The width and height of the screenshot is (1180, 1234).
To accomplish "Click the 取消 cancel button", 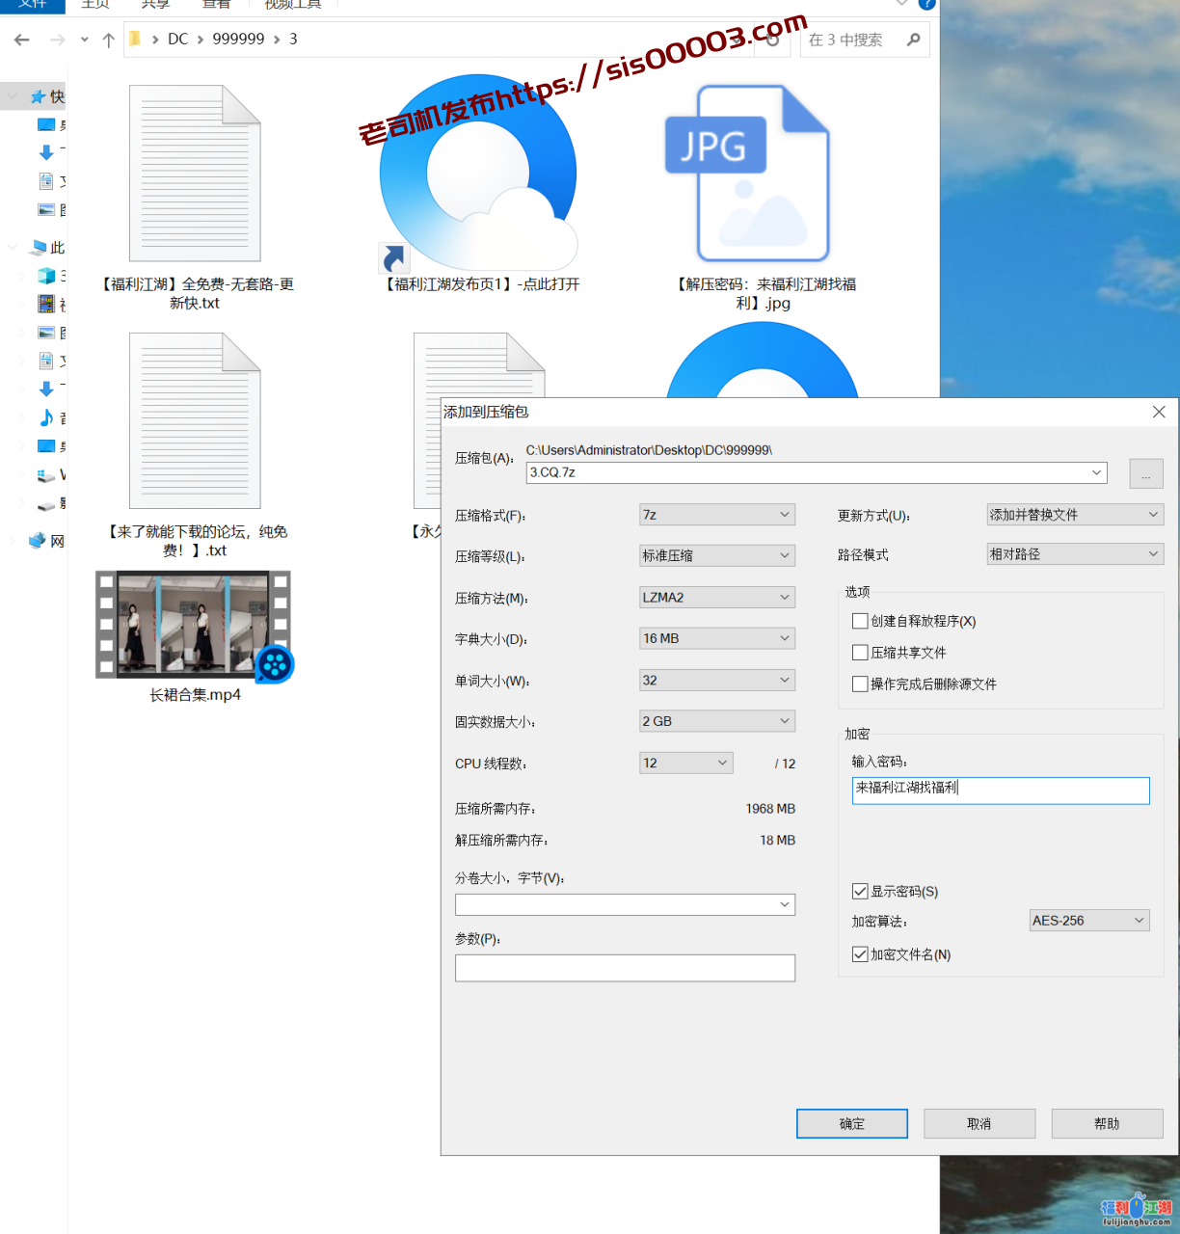I will click(x=979, y=1123).
